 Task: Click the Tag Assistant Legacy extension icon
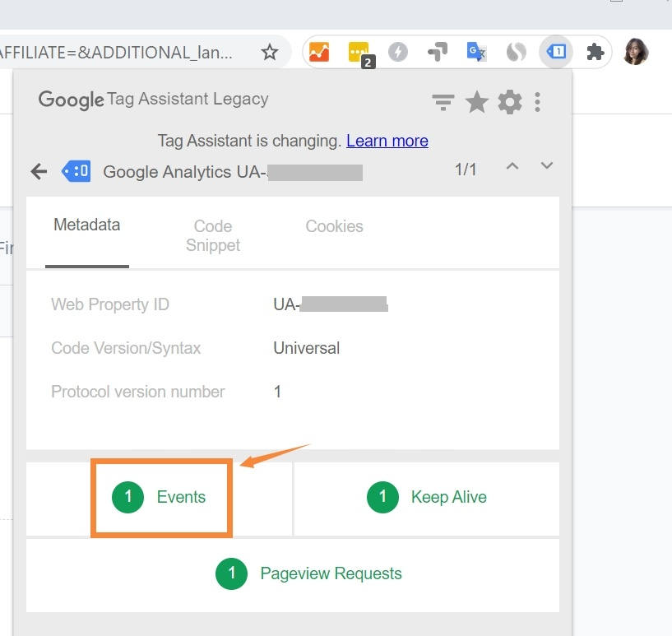[x=557, y=53]
